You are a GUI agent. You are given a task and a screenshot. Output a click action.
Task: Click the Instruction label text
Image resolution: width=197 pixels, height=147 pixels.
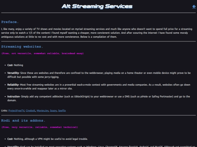coord(13,97)
